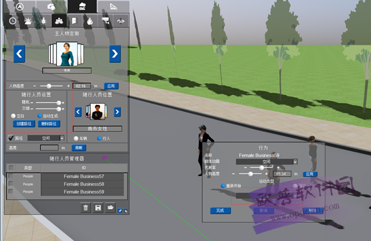Image resolution: width=371 pixels, height=241 pixels.
Task: Show next main character with right arrow
Action: tap(115, 54)
